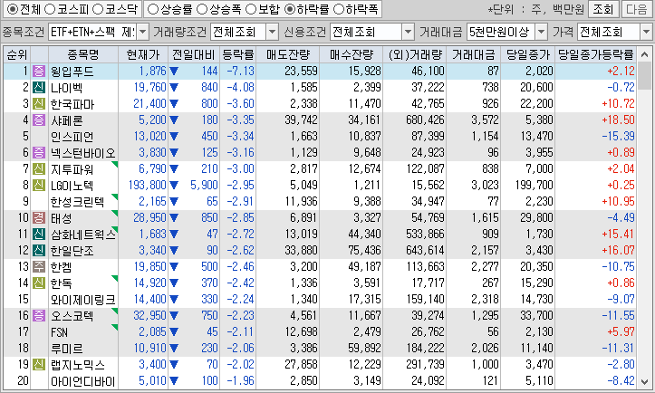Click the green corner marker on 지투파워

coord(115,165)
